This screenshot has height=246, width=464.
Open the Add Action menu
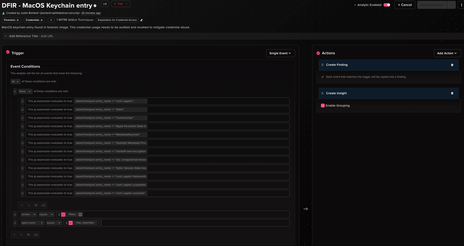pos(447,53)
